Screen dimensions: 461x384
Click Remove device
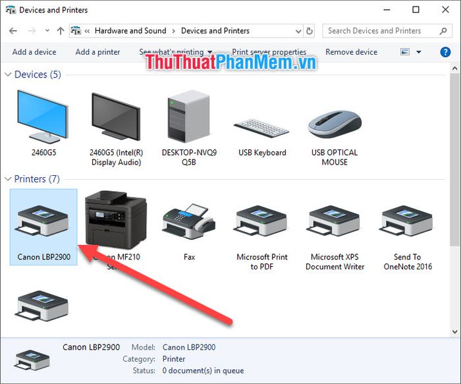(x=351, y=52)
